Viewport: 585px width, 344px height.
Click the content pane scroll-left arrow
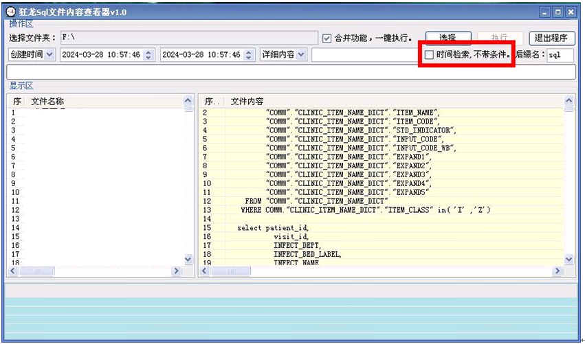(x=204, y=271)
